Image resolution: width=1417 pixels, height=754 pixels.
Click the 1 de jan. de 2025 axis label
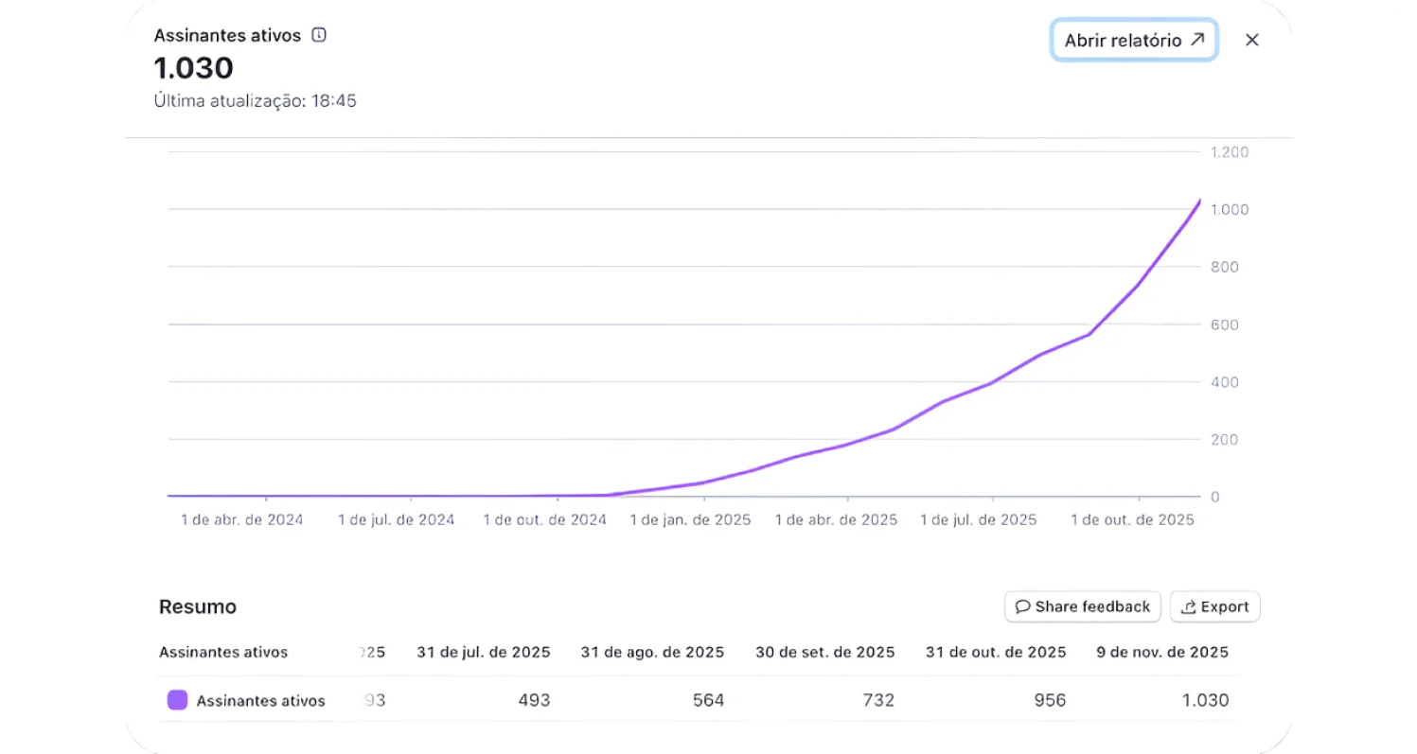click(690, 519)
